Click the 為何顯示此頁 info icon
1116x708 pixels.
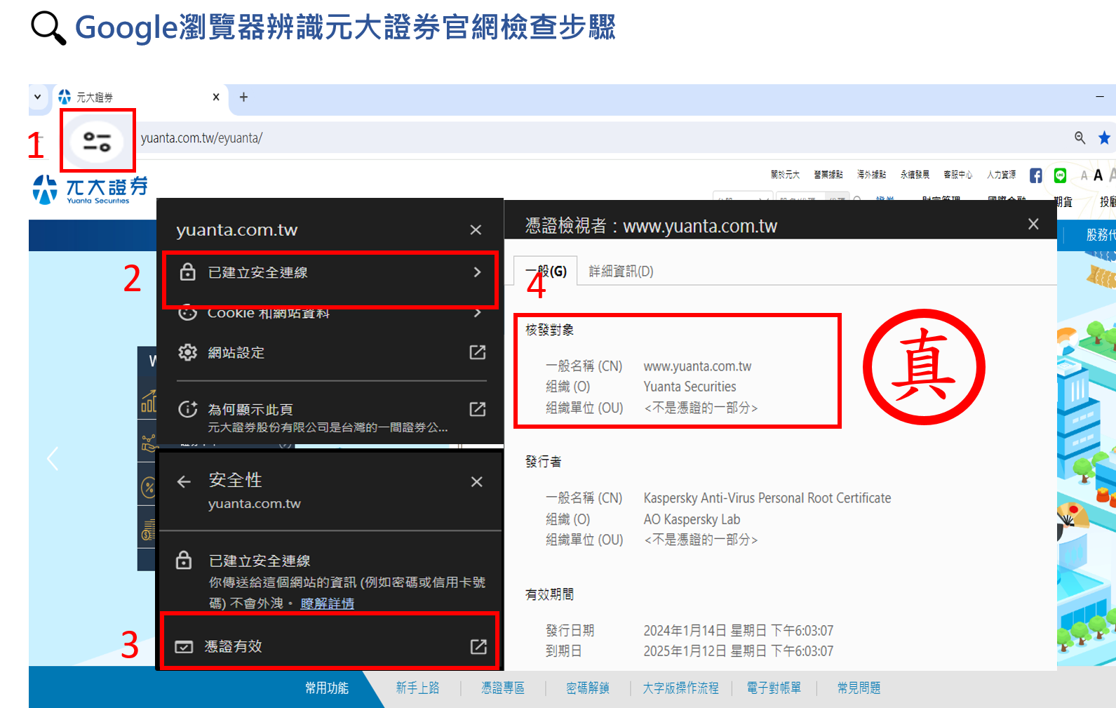click(187, 409)
